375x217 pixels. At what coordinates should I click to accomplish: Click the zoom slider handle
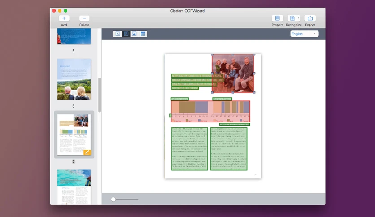tap(113, 200)
